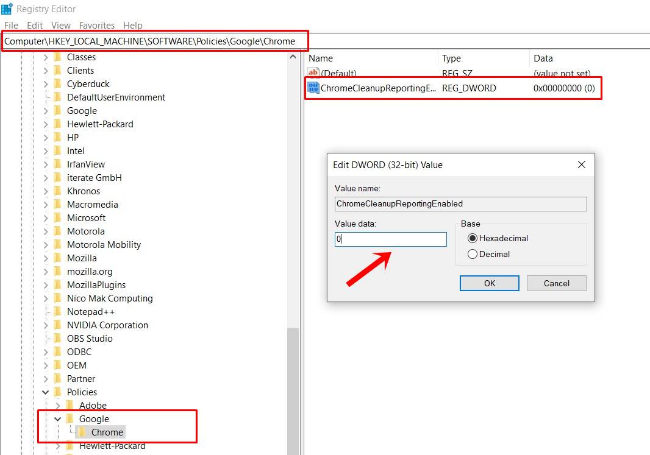
Task: Select the Partner key label
Action: coord(81,379)
